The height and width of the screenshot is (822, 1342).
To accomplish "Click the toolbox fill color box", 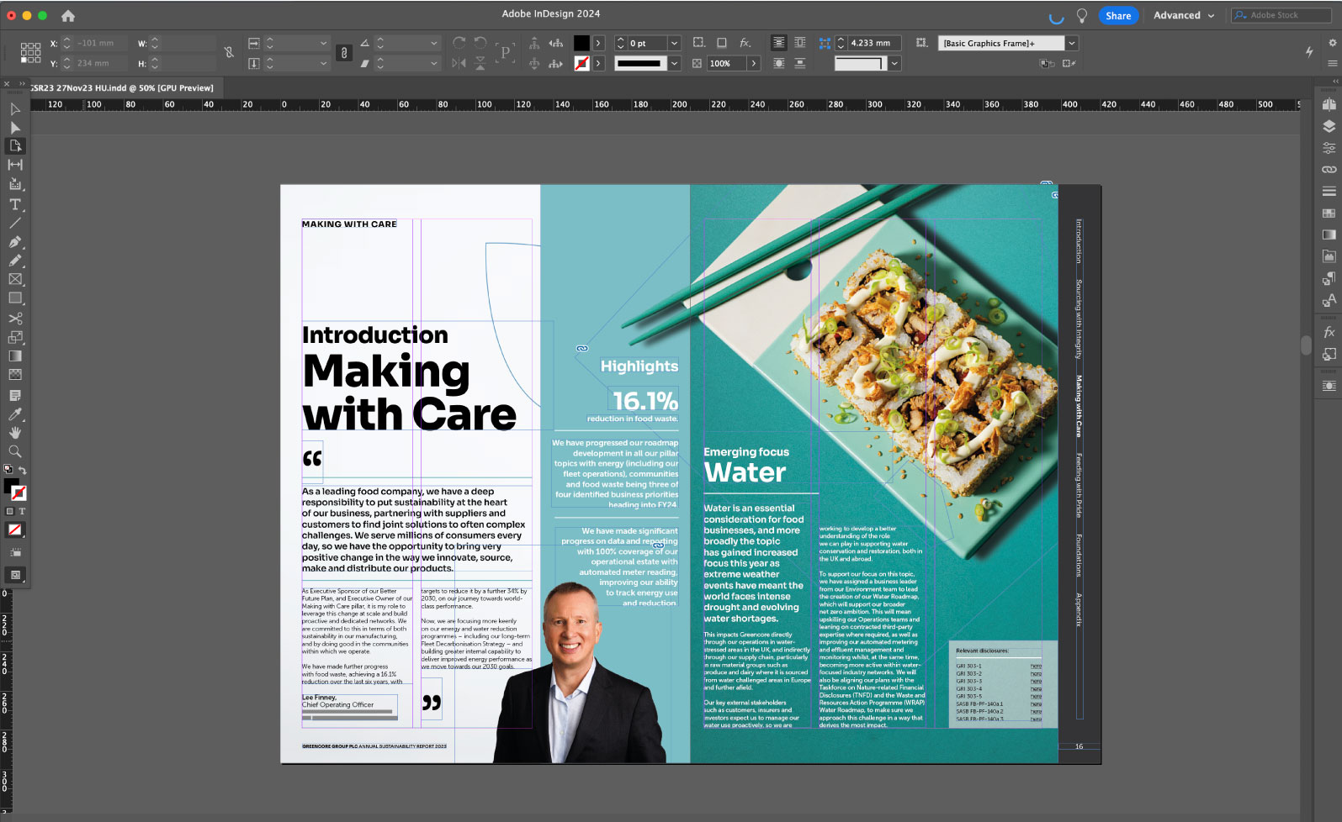I will (x=11, y=486).
